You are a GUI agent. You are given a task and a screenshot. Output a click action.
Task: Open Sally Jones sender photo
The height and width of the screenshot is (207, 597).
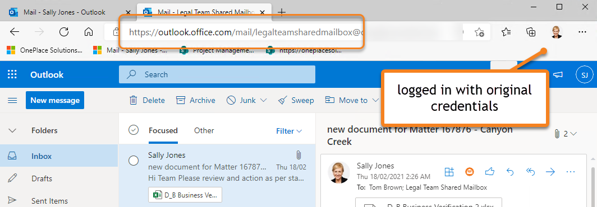point(339,172)
